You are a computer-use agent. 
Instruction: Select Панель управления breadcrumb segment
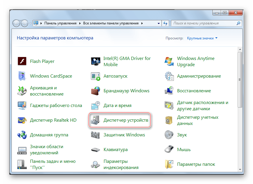coord(60,23)
